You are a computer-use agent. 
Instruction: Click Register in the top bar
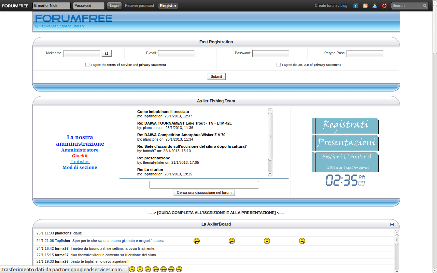(168, 6)
